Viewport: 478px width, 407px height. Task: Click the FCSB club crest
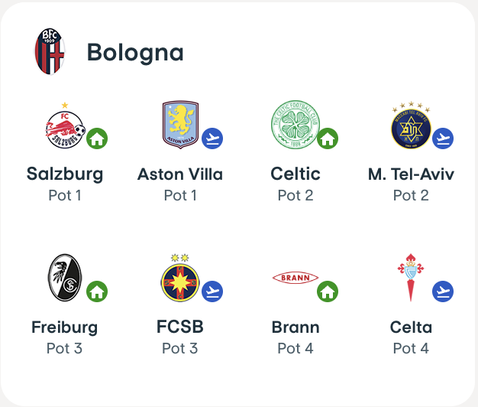pyautogui.click(x=180, y=277)
